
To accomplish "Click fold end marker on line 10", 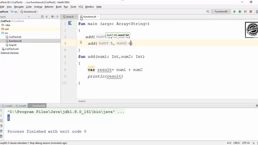I will [x=77, y=83].
